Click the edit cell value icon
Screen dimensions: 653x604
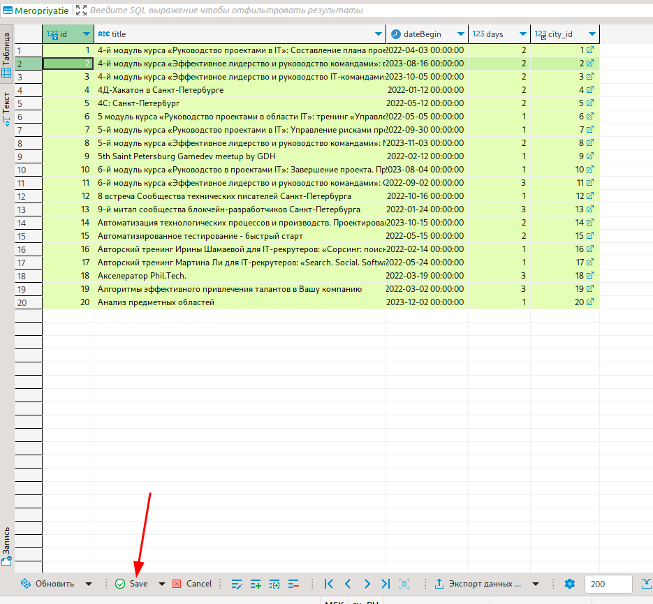(236, 584)
